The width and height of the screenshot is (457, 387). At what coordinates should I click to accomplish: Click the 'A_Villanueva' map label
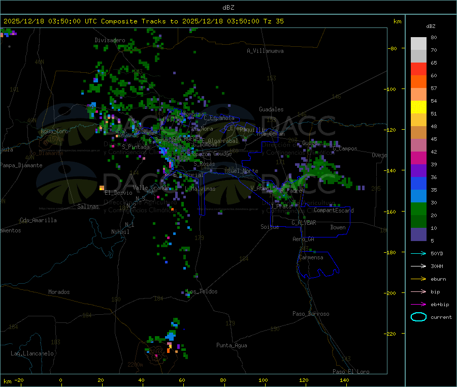(x=265, y=51)
